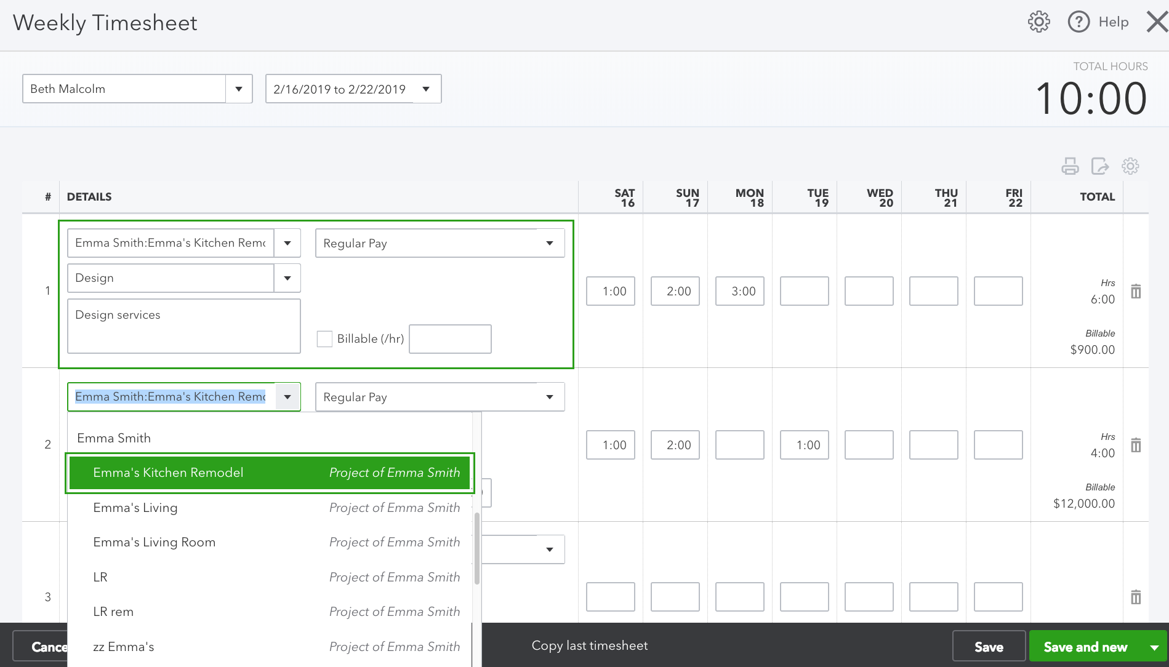Viewport: 1169px width, 667px height.
Task: Delete row 2 with the trash icon
Action: click(x=1136, y=445)
